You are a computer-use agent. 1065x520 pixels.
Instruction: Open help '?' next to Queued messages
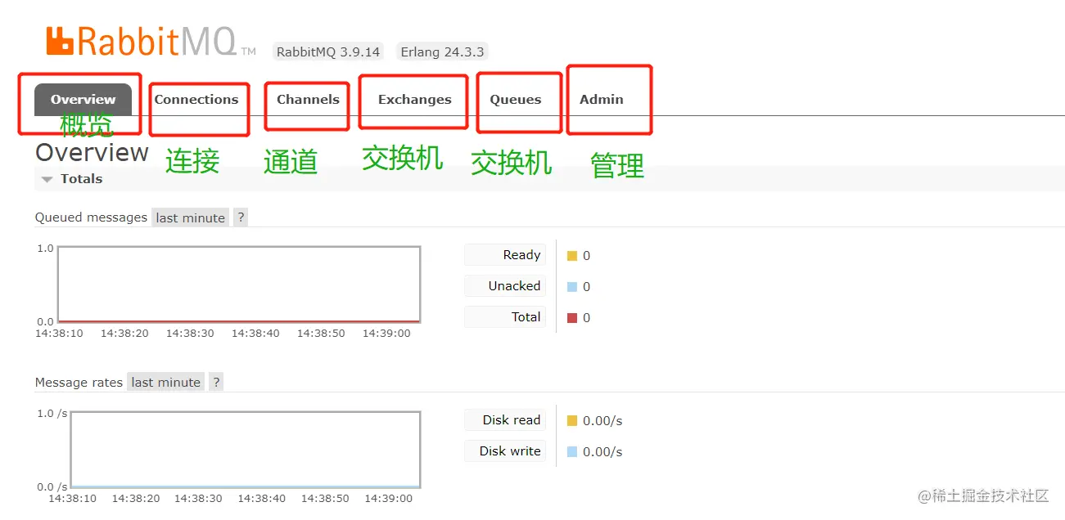pos(241,217)
